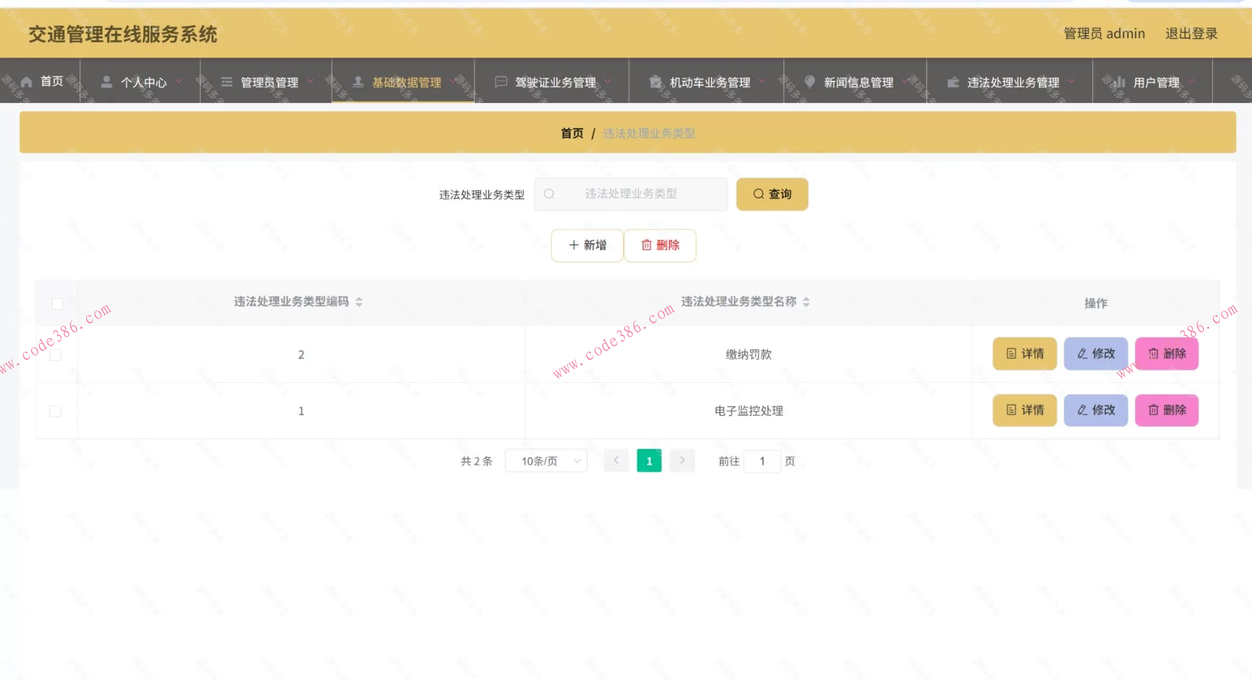Click the 驾驶证业务管理 chat bubble icon
This screenshot has width=1252, height=681.
point(500,82)
